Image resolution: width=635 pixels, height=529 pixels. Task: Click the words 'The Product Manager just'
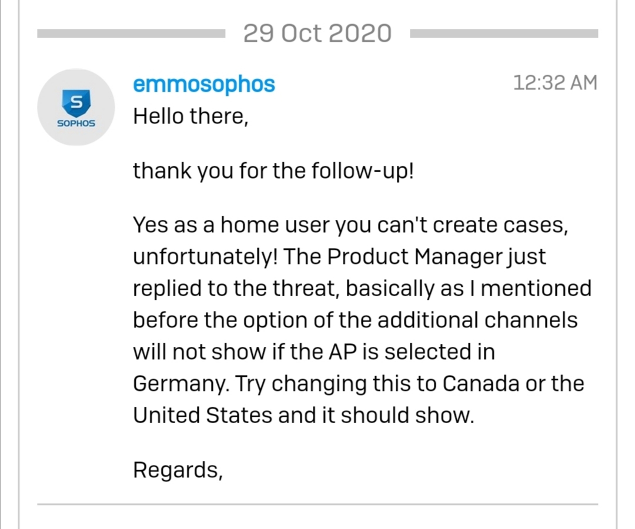click(x=414, y=257)
